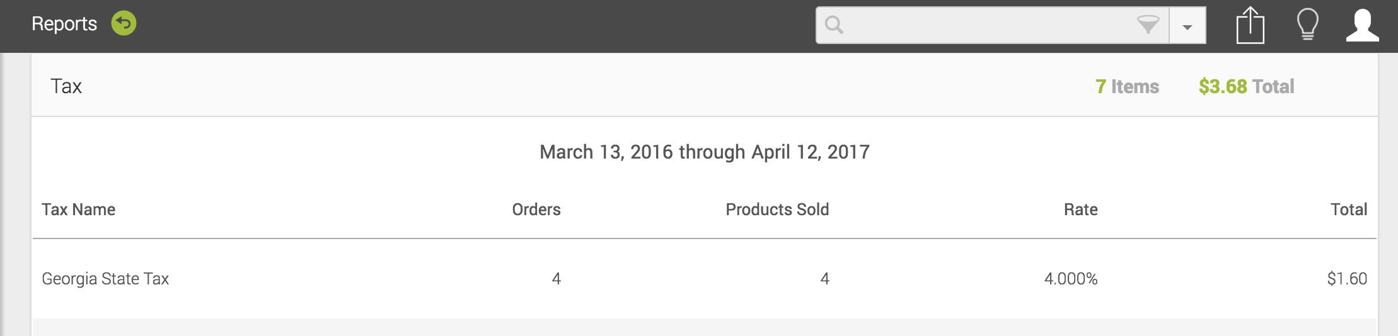The image size is (1398, 336).
Task: Click the search magnifier icon
Action: 834,25
